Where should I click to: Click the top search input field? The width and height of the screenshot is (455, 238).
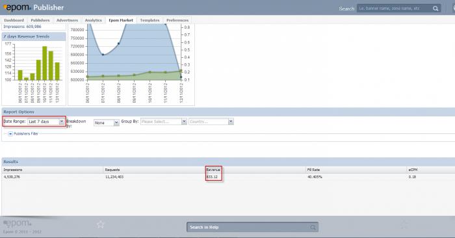pyautogui.click(x=395, y=8)
